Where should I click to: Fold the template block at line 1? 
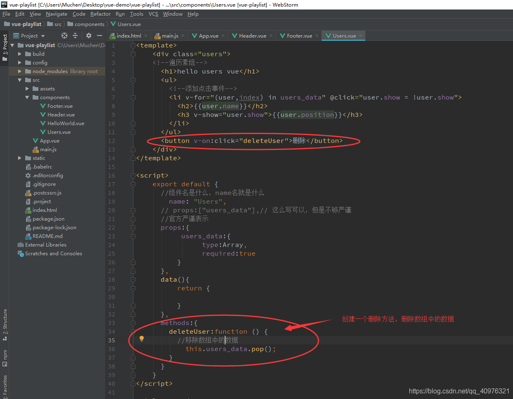133,45
